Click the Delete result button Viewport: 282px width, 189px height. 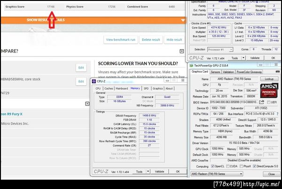(151, 40)
